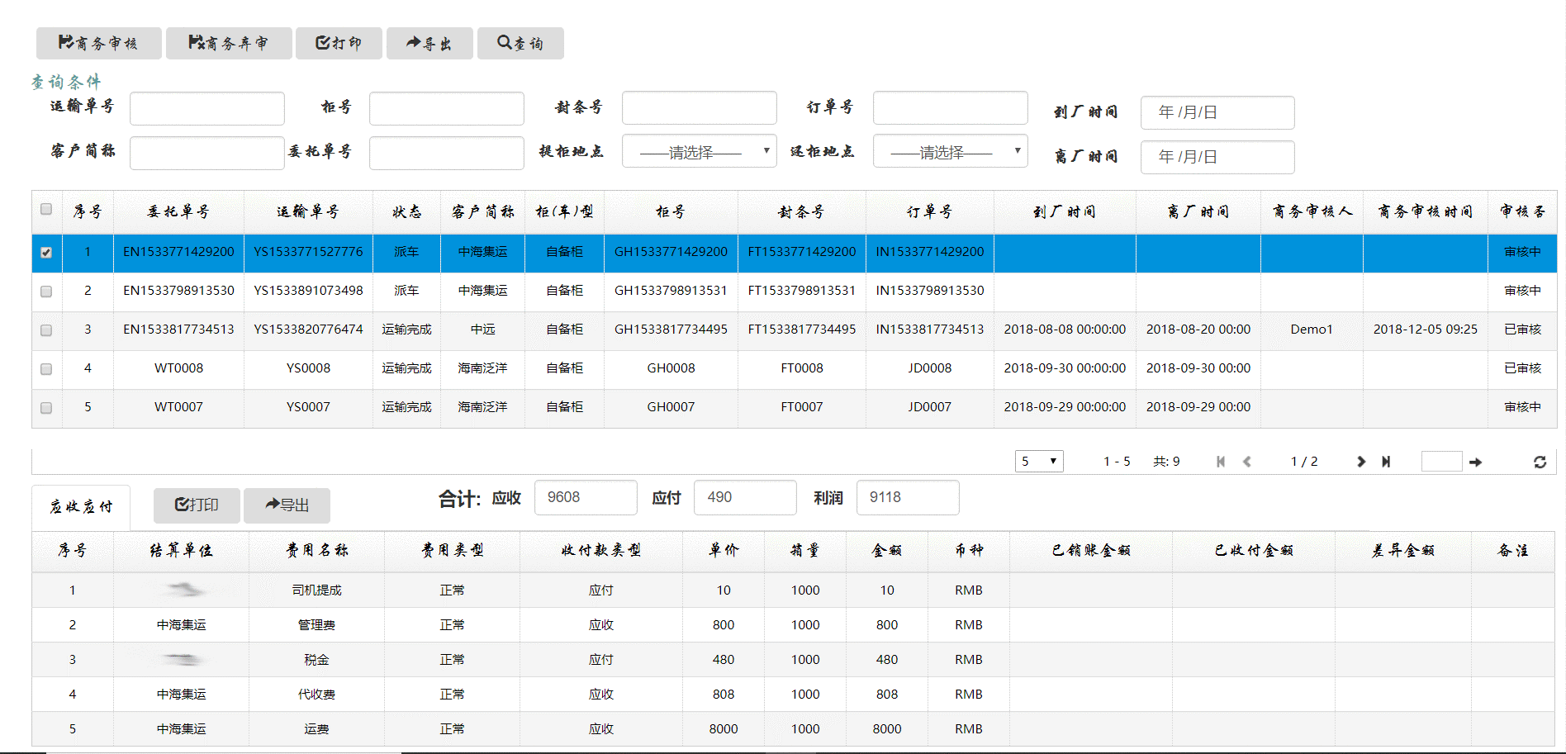Screen dimensions: 1566x754
Task: Click the 差异金额 column header
Action: tap(1402, 551)
